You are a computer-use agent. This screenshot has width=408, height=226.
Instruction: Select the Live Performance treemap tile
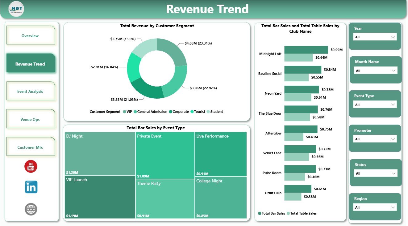pyautogui.click(x=221, y=154)
